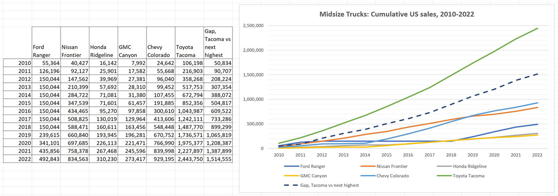Viewport: 558px width, 196px height.
Task: Select the 2020 year row label
Action: tap(17, 142)
